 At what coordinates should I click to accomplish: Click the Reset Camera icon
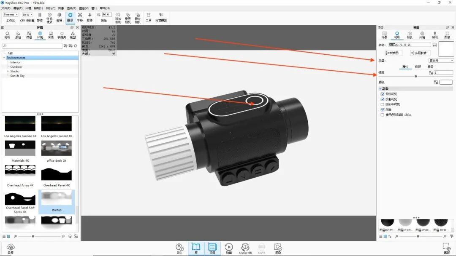tap(129, 17)
